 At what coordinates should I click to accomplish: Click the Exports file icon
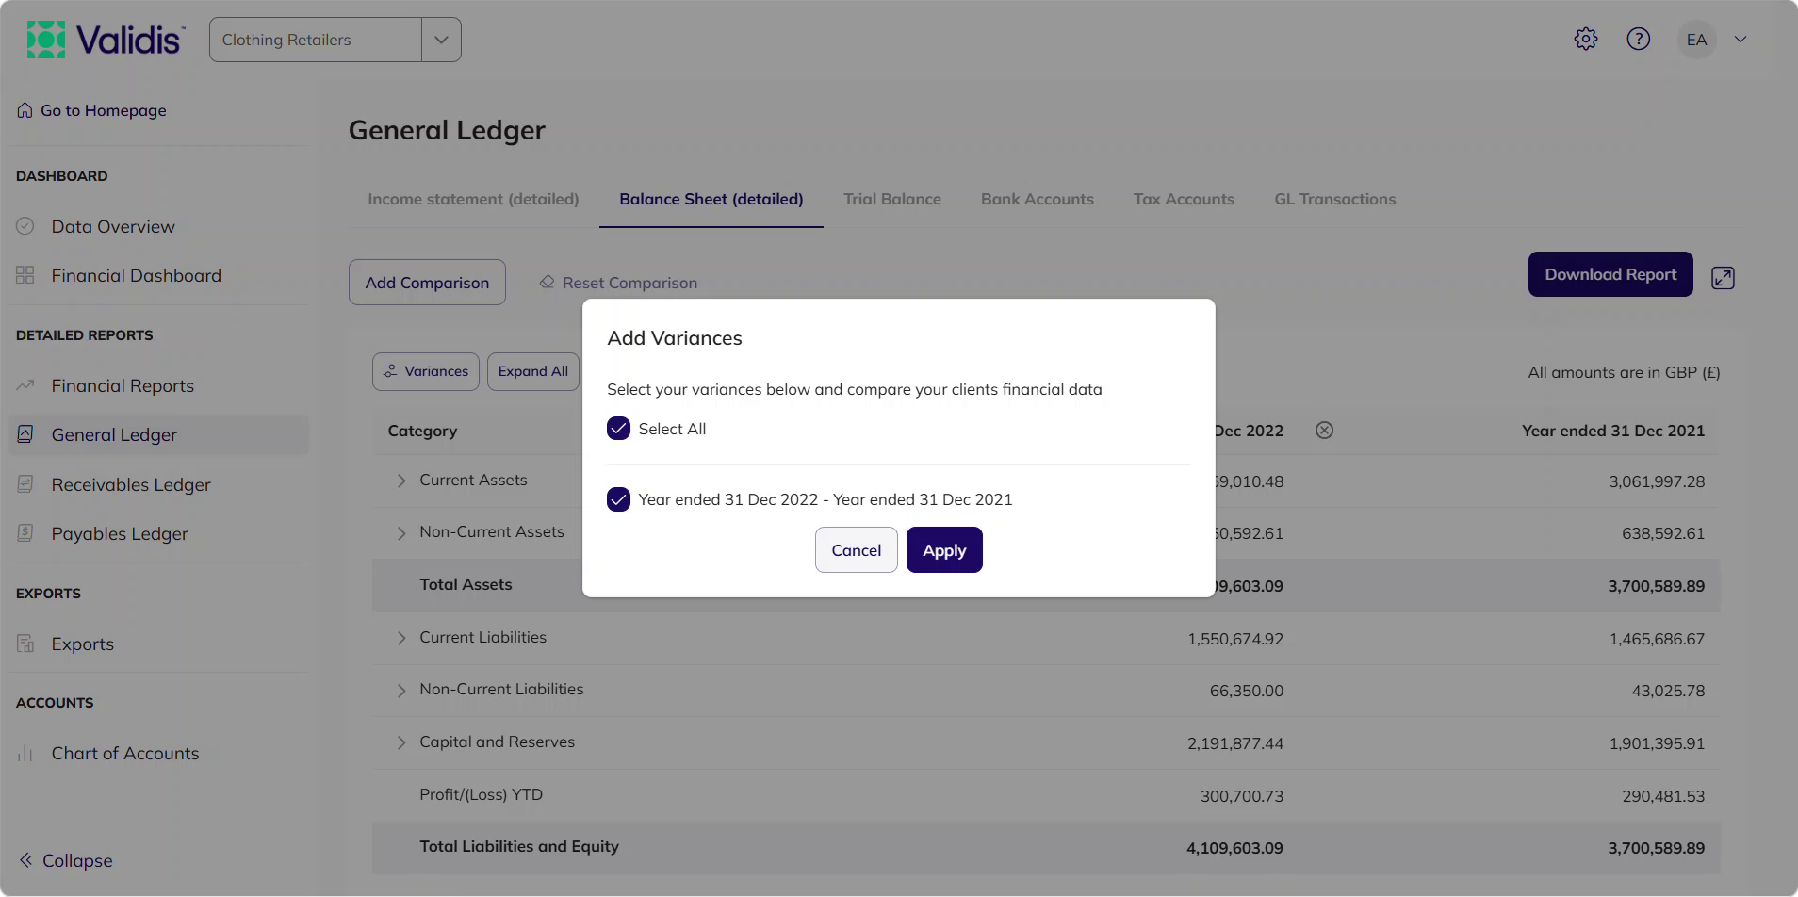click(25, 644)
